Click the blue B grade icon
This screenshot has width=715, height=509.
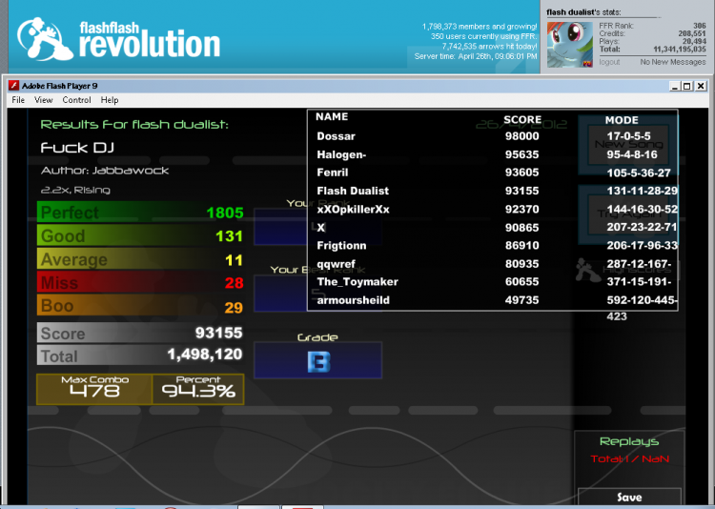tap(318, 362)
